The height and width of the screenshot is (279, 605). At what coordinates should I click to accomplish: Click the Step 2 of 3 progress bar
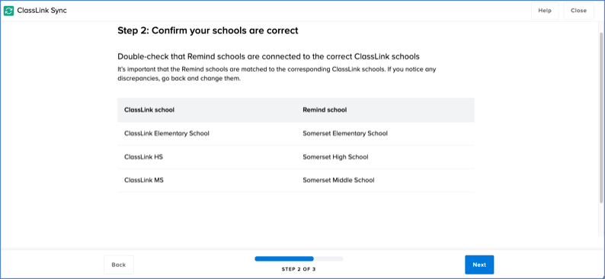tap(299, 258)
